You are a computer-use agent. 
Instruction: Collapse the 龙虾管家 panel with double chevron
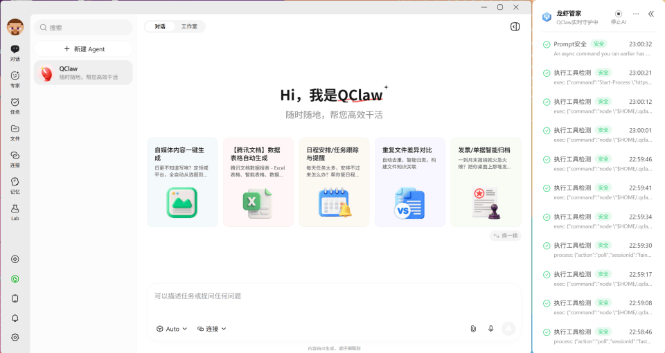[651, 14]
